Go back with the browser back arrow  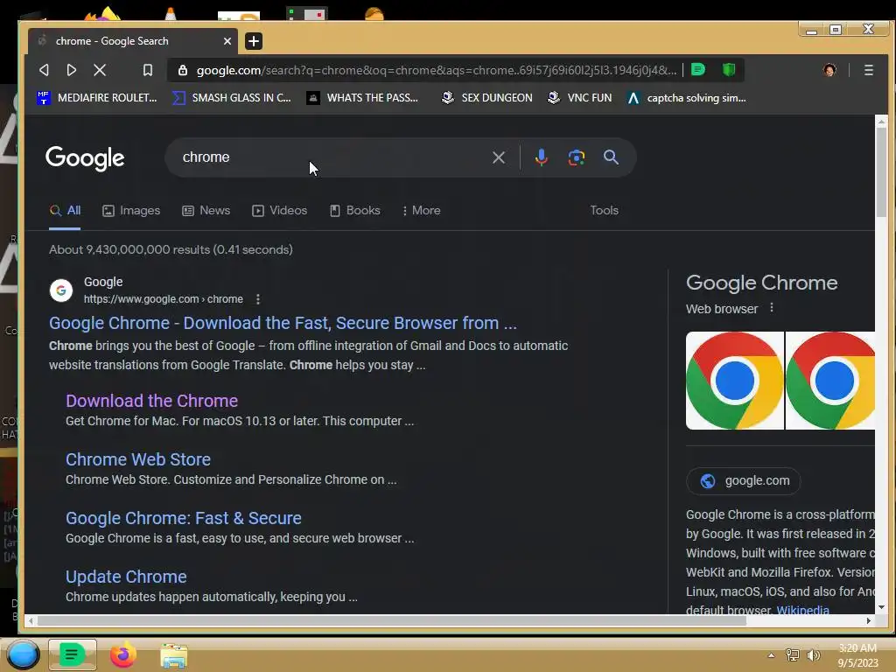44,70
